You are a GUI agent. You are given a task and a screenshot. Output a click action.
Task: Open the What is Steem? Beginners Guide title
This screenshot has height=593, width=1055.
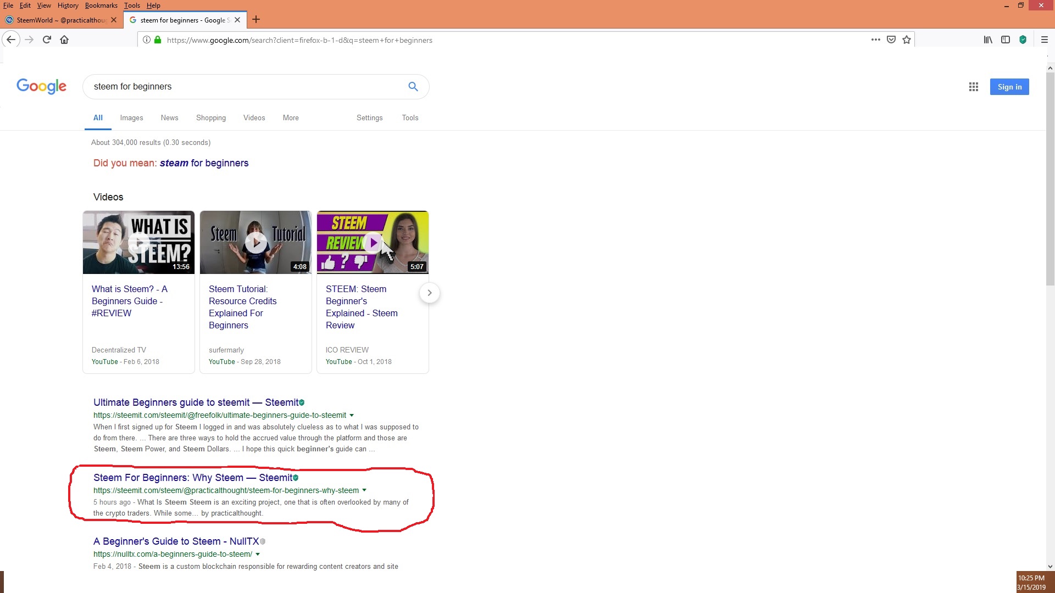130,301
